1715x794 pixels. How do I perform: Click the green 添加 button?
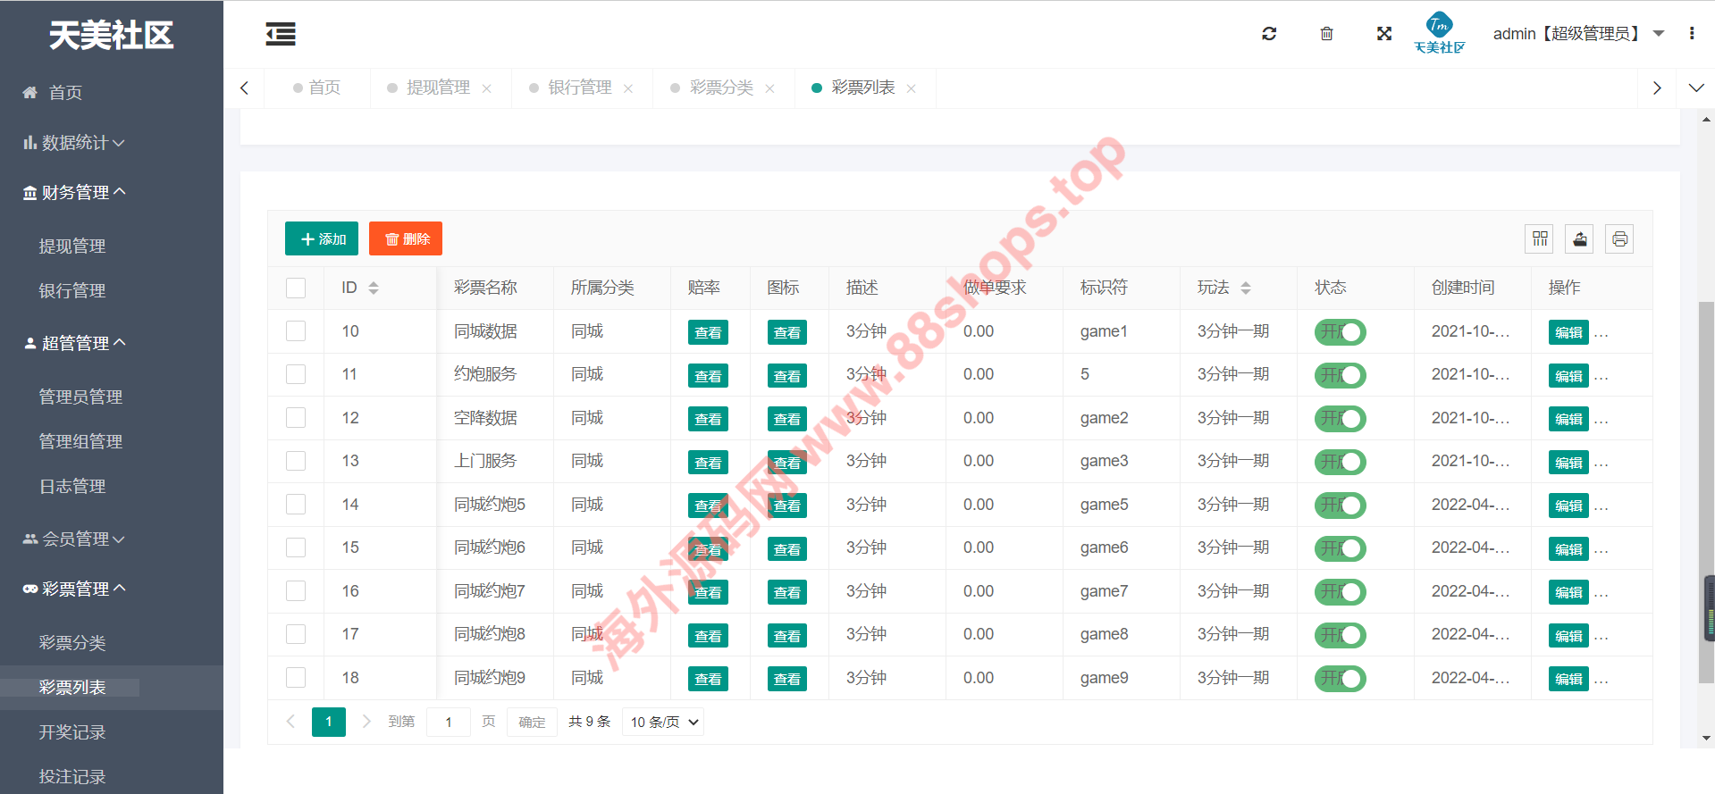pyautogui.click(x=322, y=238)
